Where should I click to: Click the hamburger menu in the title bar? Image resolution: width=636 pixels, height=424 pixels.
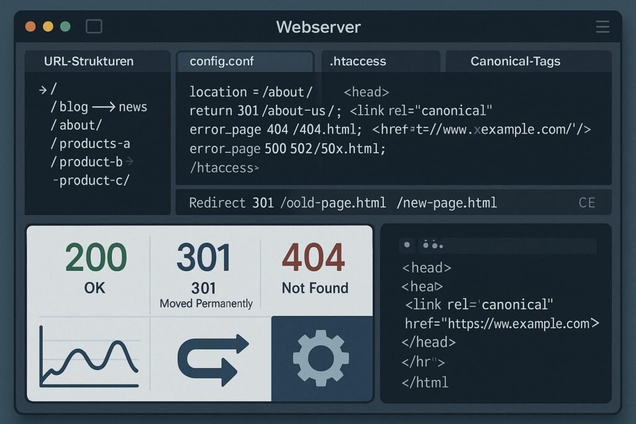[602, 27]
